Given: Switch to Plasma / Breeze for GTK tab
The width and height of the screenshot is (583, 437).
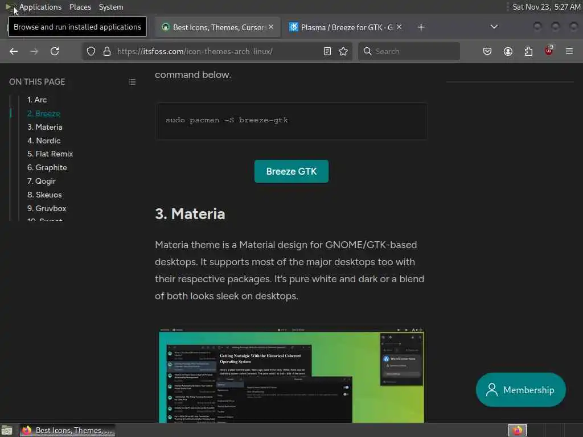Looking at the screenshot, I should (x=346, y=27).
